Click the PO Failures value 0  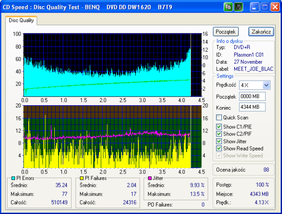(x=203, y=205)
